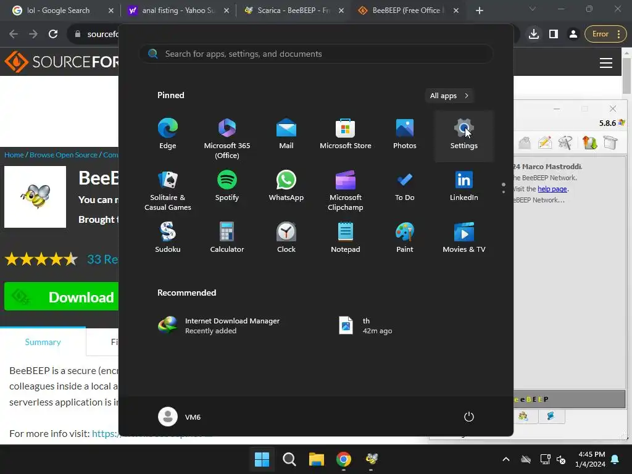Open Microsoft Clipchamp
Image resolution: width=632 pixels, height=474 pixels.
(346, 190)
